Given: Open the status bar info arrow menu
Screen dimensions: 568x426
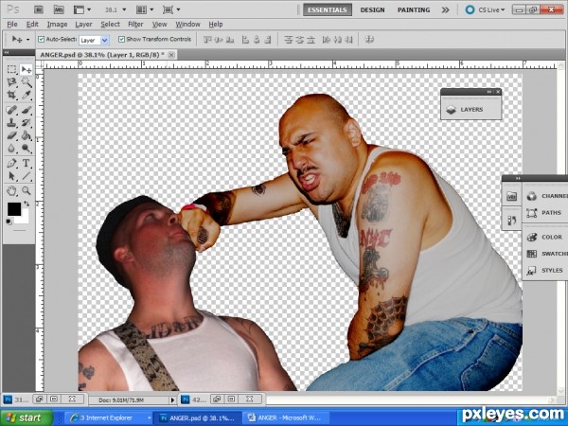Looking at the screenshot, I should click(x=172, y=400).
